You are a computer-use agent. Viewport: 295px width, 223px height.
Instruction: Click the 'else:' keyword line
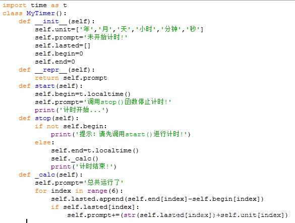coord(44,142)
